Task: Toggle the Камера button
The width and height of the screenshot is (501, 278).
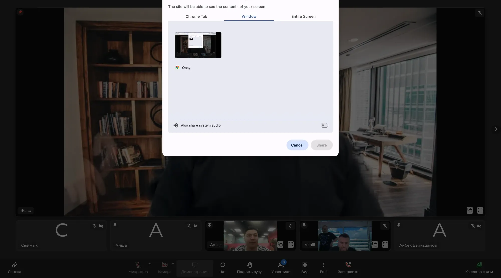Action: (165, 268)
